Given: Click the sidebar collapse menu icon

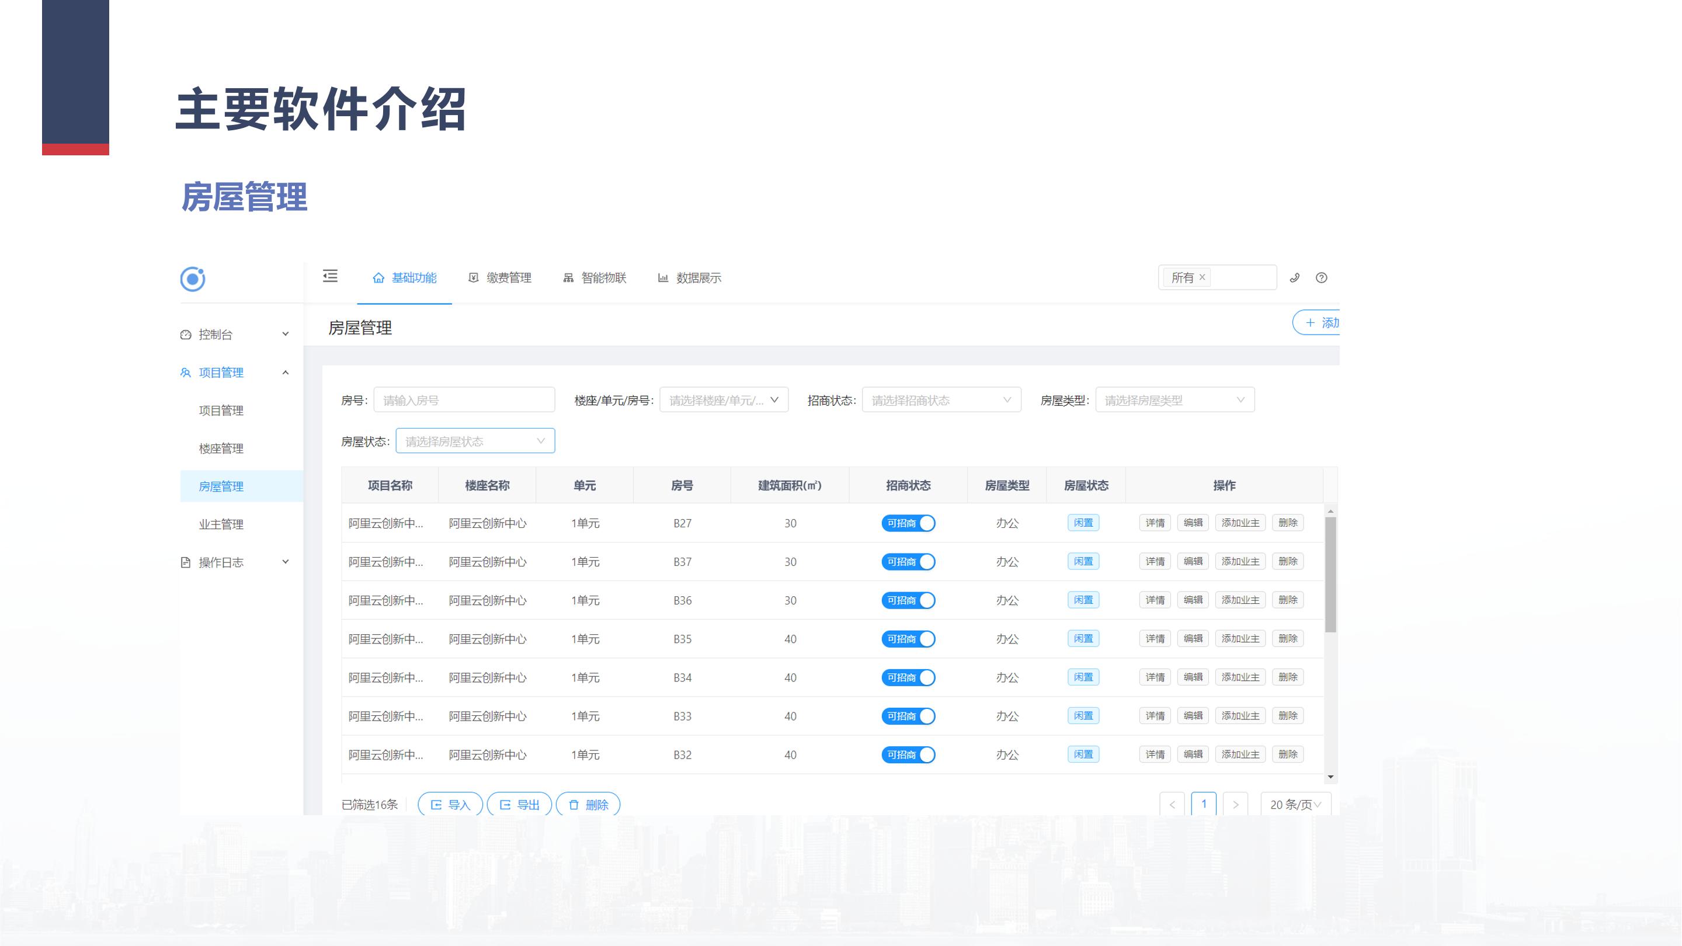Looking at the screenshot, I should click(x=331, y=277).
